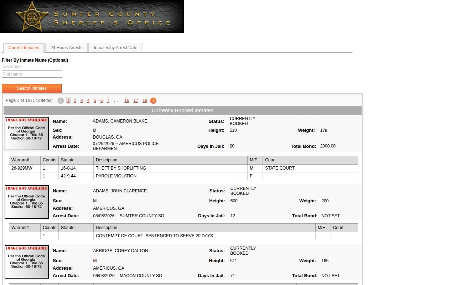The height and width of the screenshot is (285, 456).
Task: Go to page 1 link
Action: (x=68, y=100)
